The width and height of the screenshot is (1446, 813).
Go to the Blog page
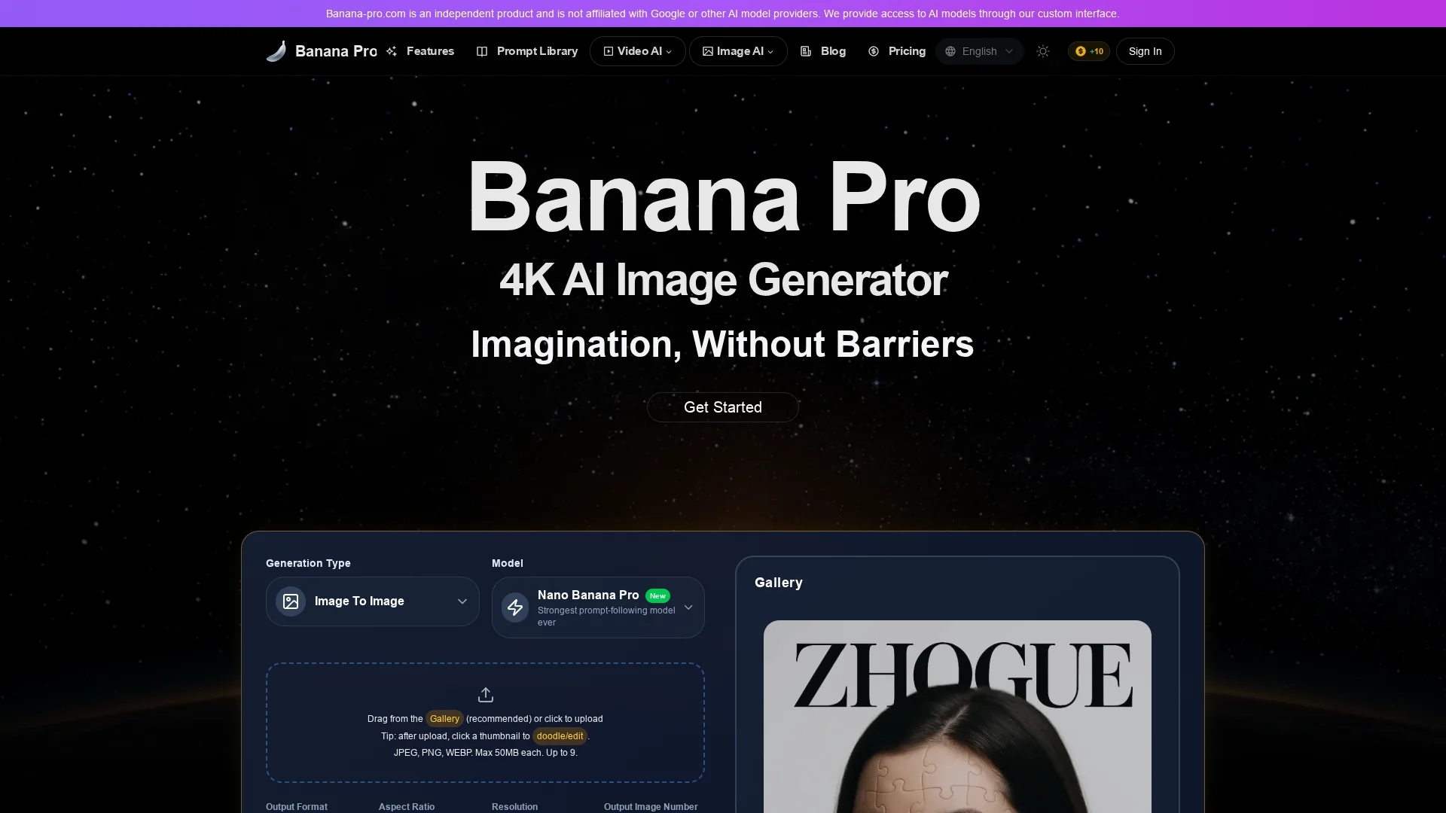pyautogui.click(x=823, y=51)
